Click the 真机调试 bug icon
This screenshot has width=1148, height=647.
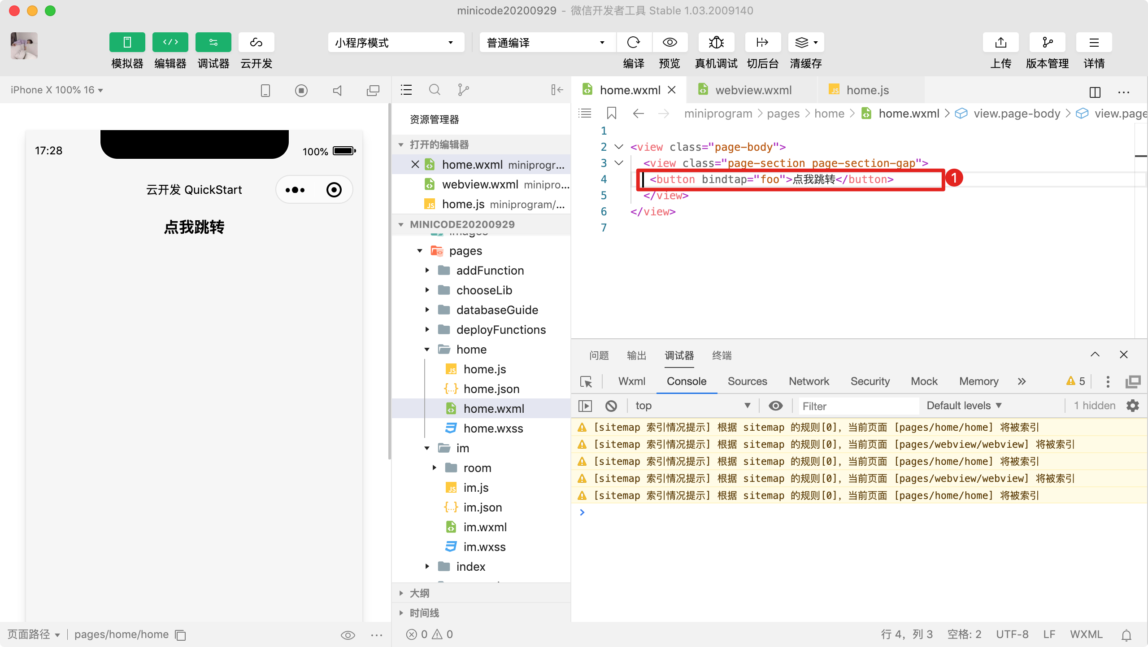click(716, 43)
